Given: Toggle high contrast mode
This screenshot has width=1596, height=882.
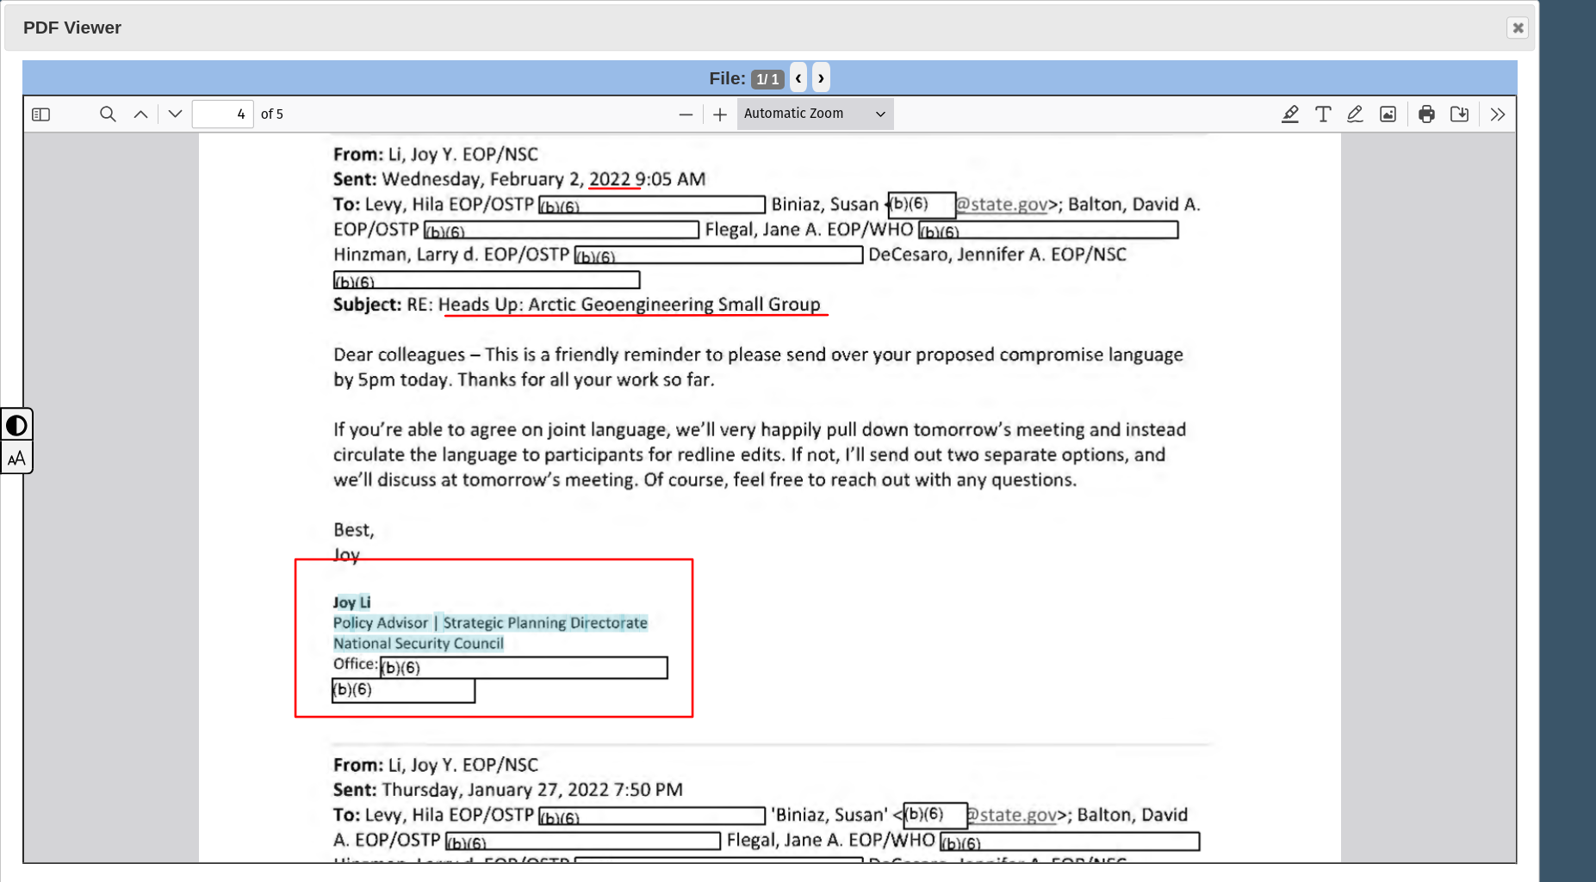Looking at the screenshot, I should click(x=16, y=425).
